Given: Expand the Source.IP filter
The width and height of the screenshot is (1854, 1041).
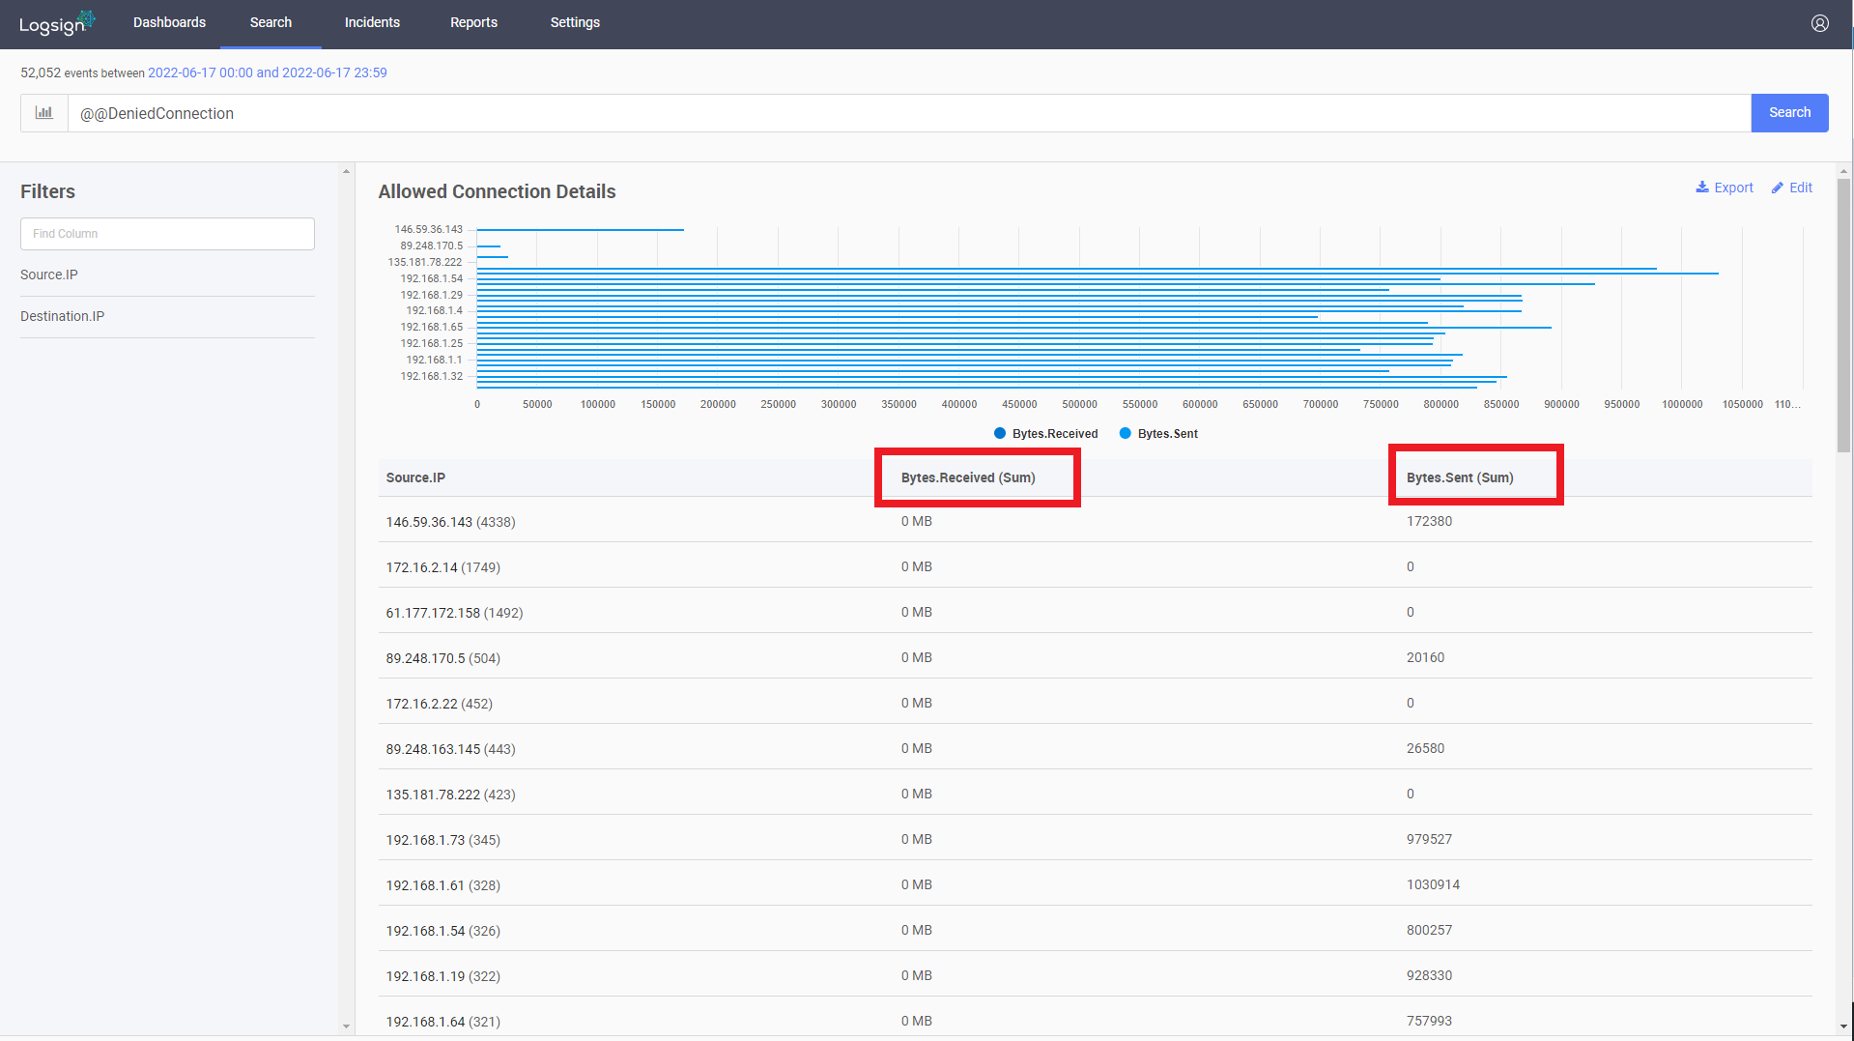Looking at the screenshot, I should click(x=167, y=275).
